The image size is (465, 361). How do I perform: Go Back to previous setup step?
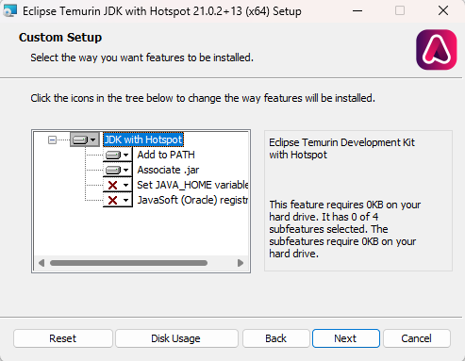click(276, 338)
